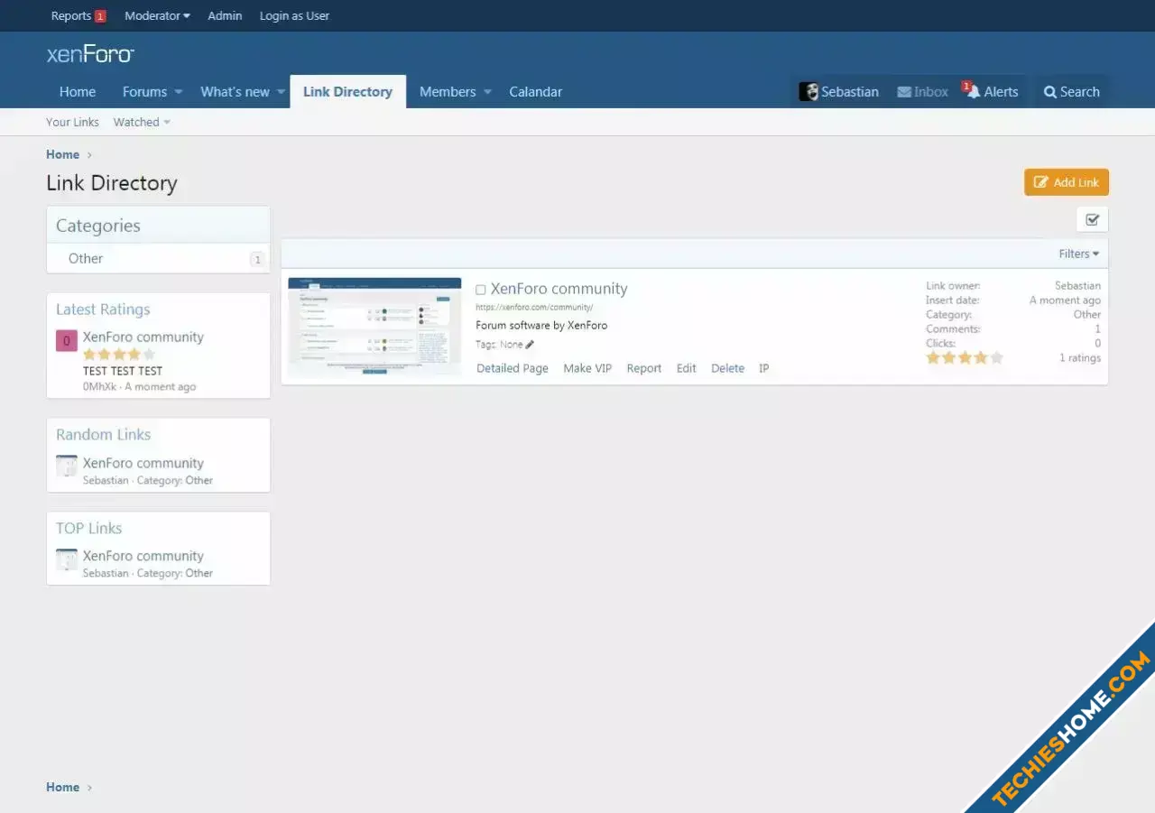Tick the XenForo community link checkbox
The image size is (1155, 813).
pyautogui.click(x=481, y=290)
